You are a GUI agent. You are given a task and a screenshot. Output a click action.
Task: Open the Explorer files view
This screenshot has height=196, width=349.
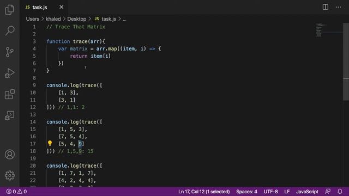pos(10,10)
